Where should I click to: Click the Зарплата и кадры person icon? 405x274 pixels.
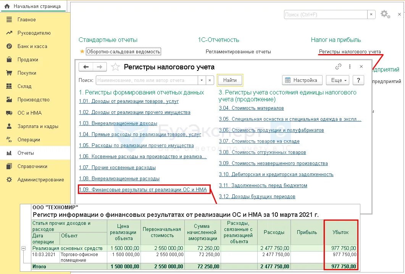9,126
